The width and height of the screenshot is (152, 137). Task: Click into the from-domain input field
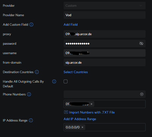coord(104,63)
